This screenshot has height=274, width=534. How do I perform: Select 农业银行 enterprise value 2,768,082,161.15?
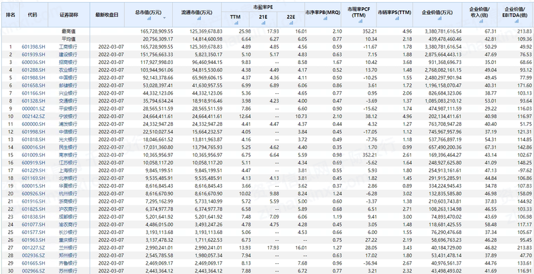click(443, 70)
